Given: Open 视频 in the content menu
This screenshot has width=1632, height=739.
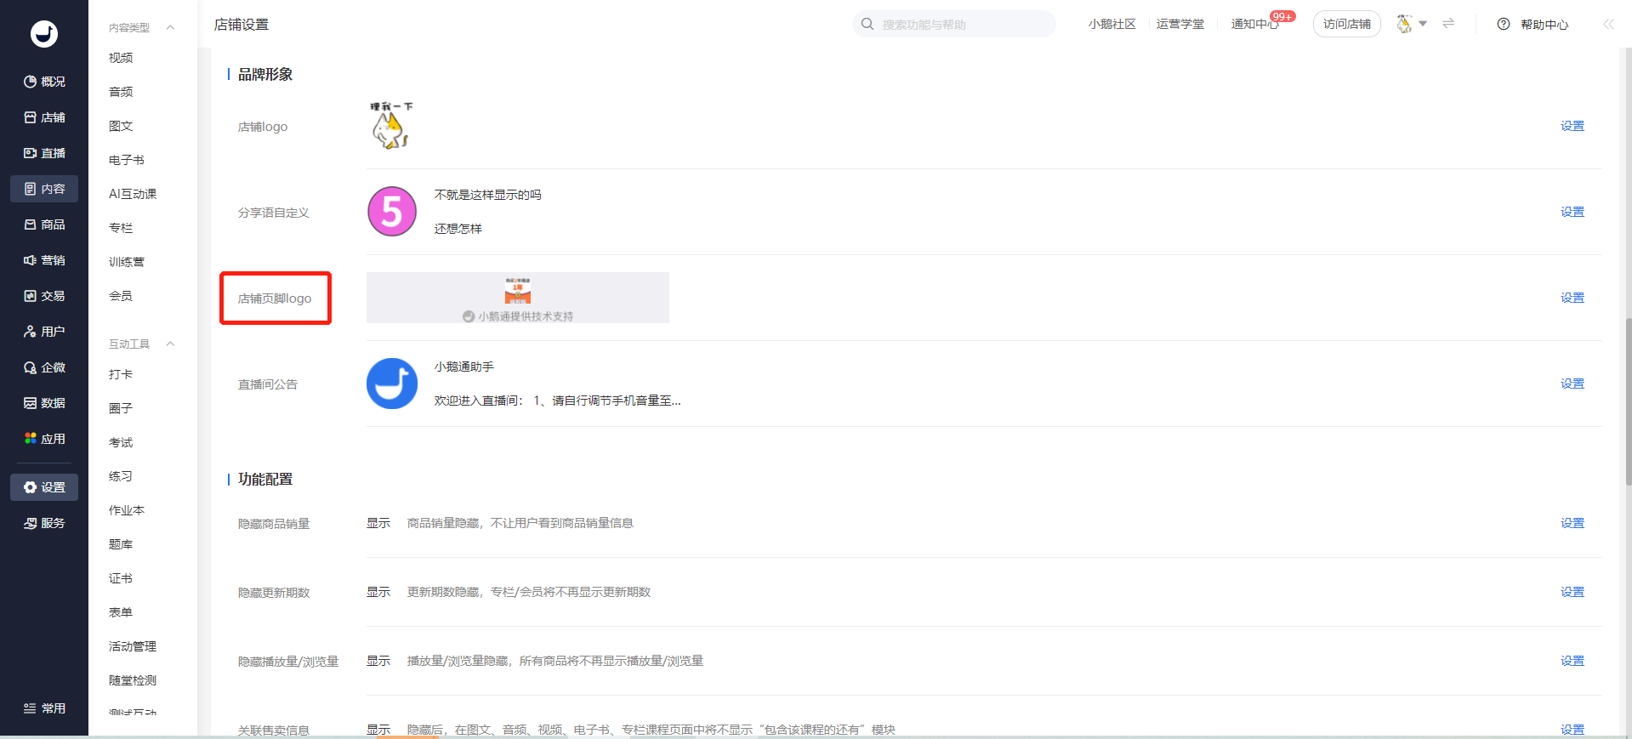Looking at the screenshot, I should pyautogui.click(x=121, y=58).
